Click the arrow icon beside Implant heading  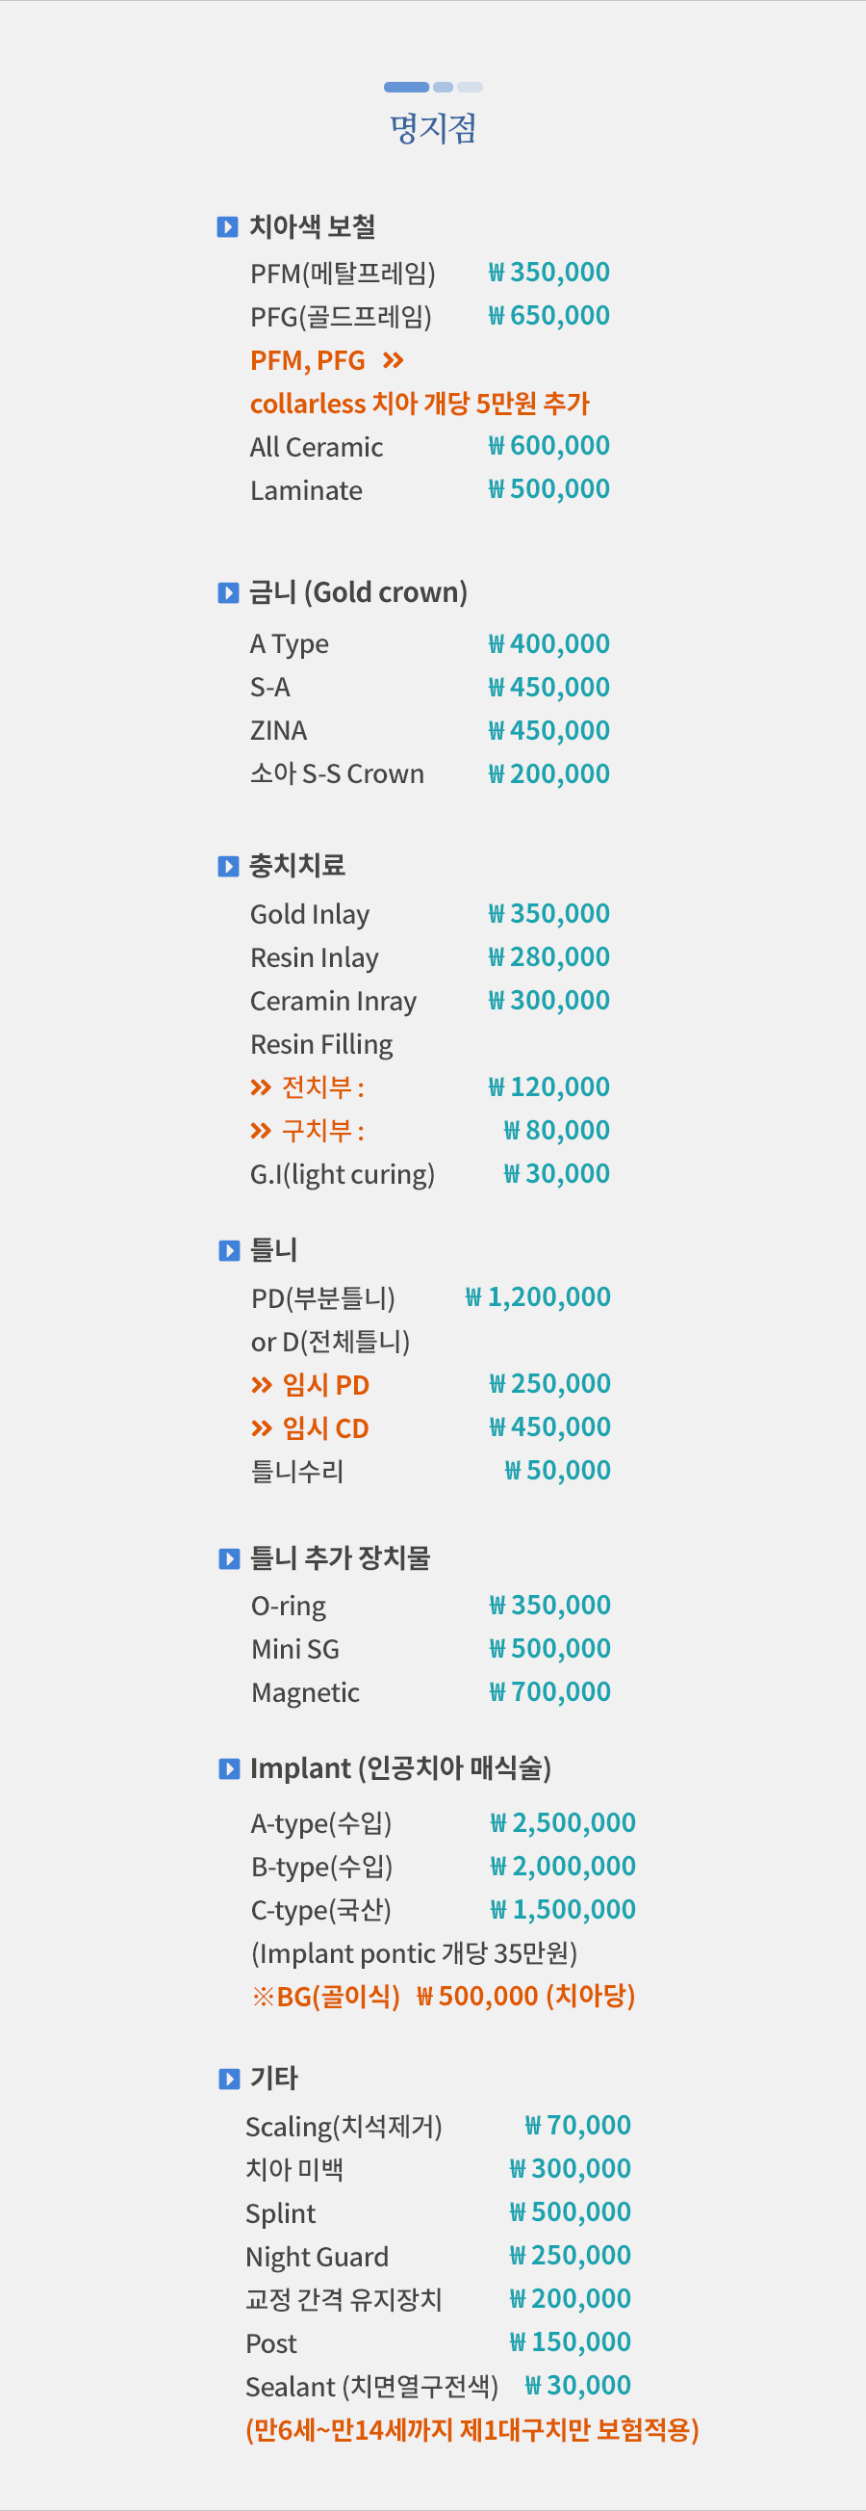(229, 1768)
